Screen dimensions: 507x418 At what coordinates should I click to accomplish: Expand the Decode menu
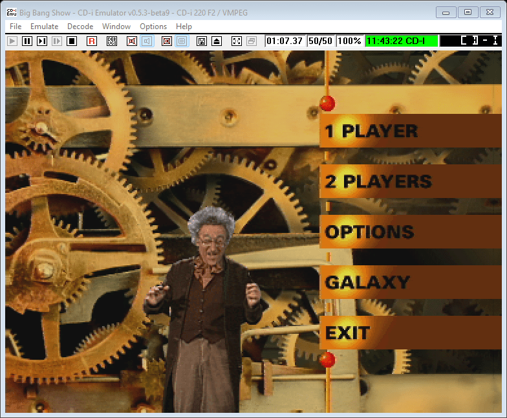coord(80,27)
